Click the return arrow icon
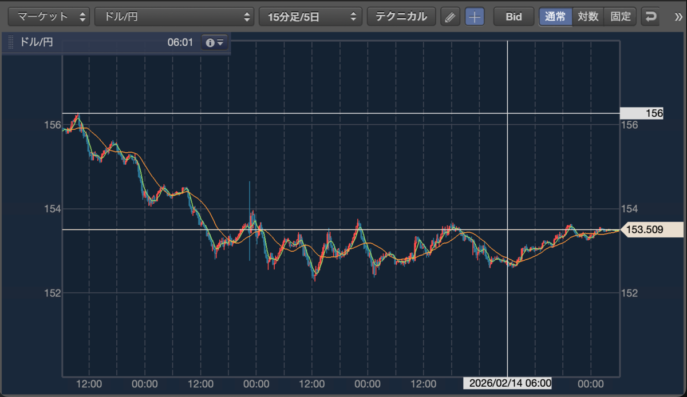Viewport: 687px width, 397px height. 650,17
